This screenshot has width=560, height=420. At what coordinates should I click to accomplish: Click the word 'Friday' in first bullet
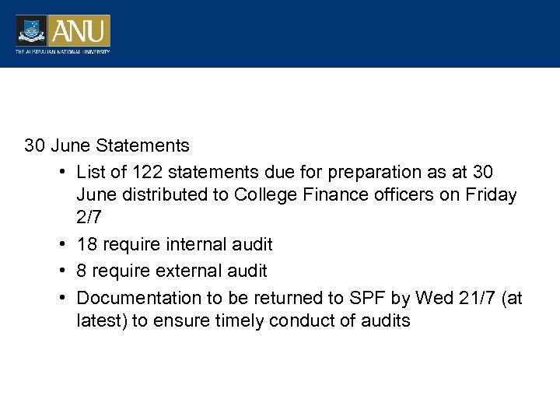(x=489, y=195)
